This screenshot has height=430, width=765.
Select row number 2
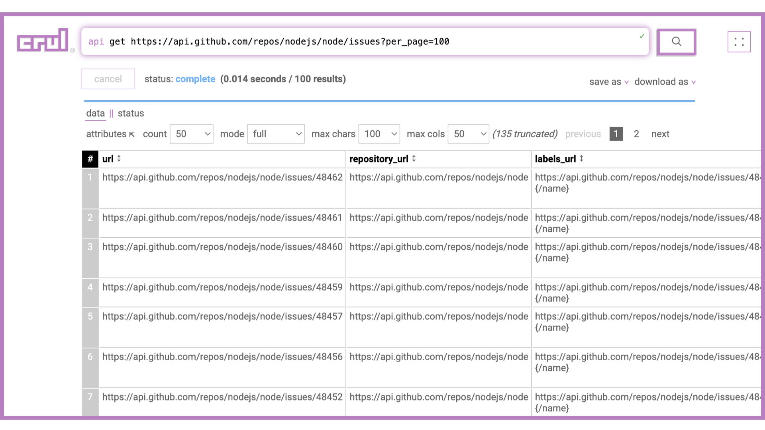tap(90, 223)
